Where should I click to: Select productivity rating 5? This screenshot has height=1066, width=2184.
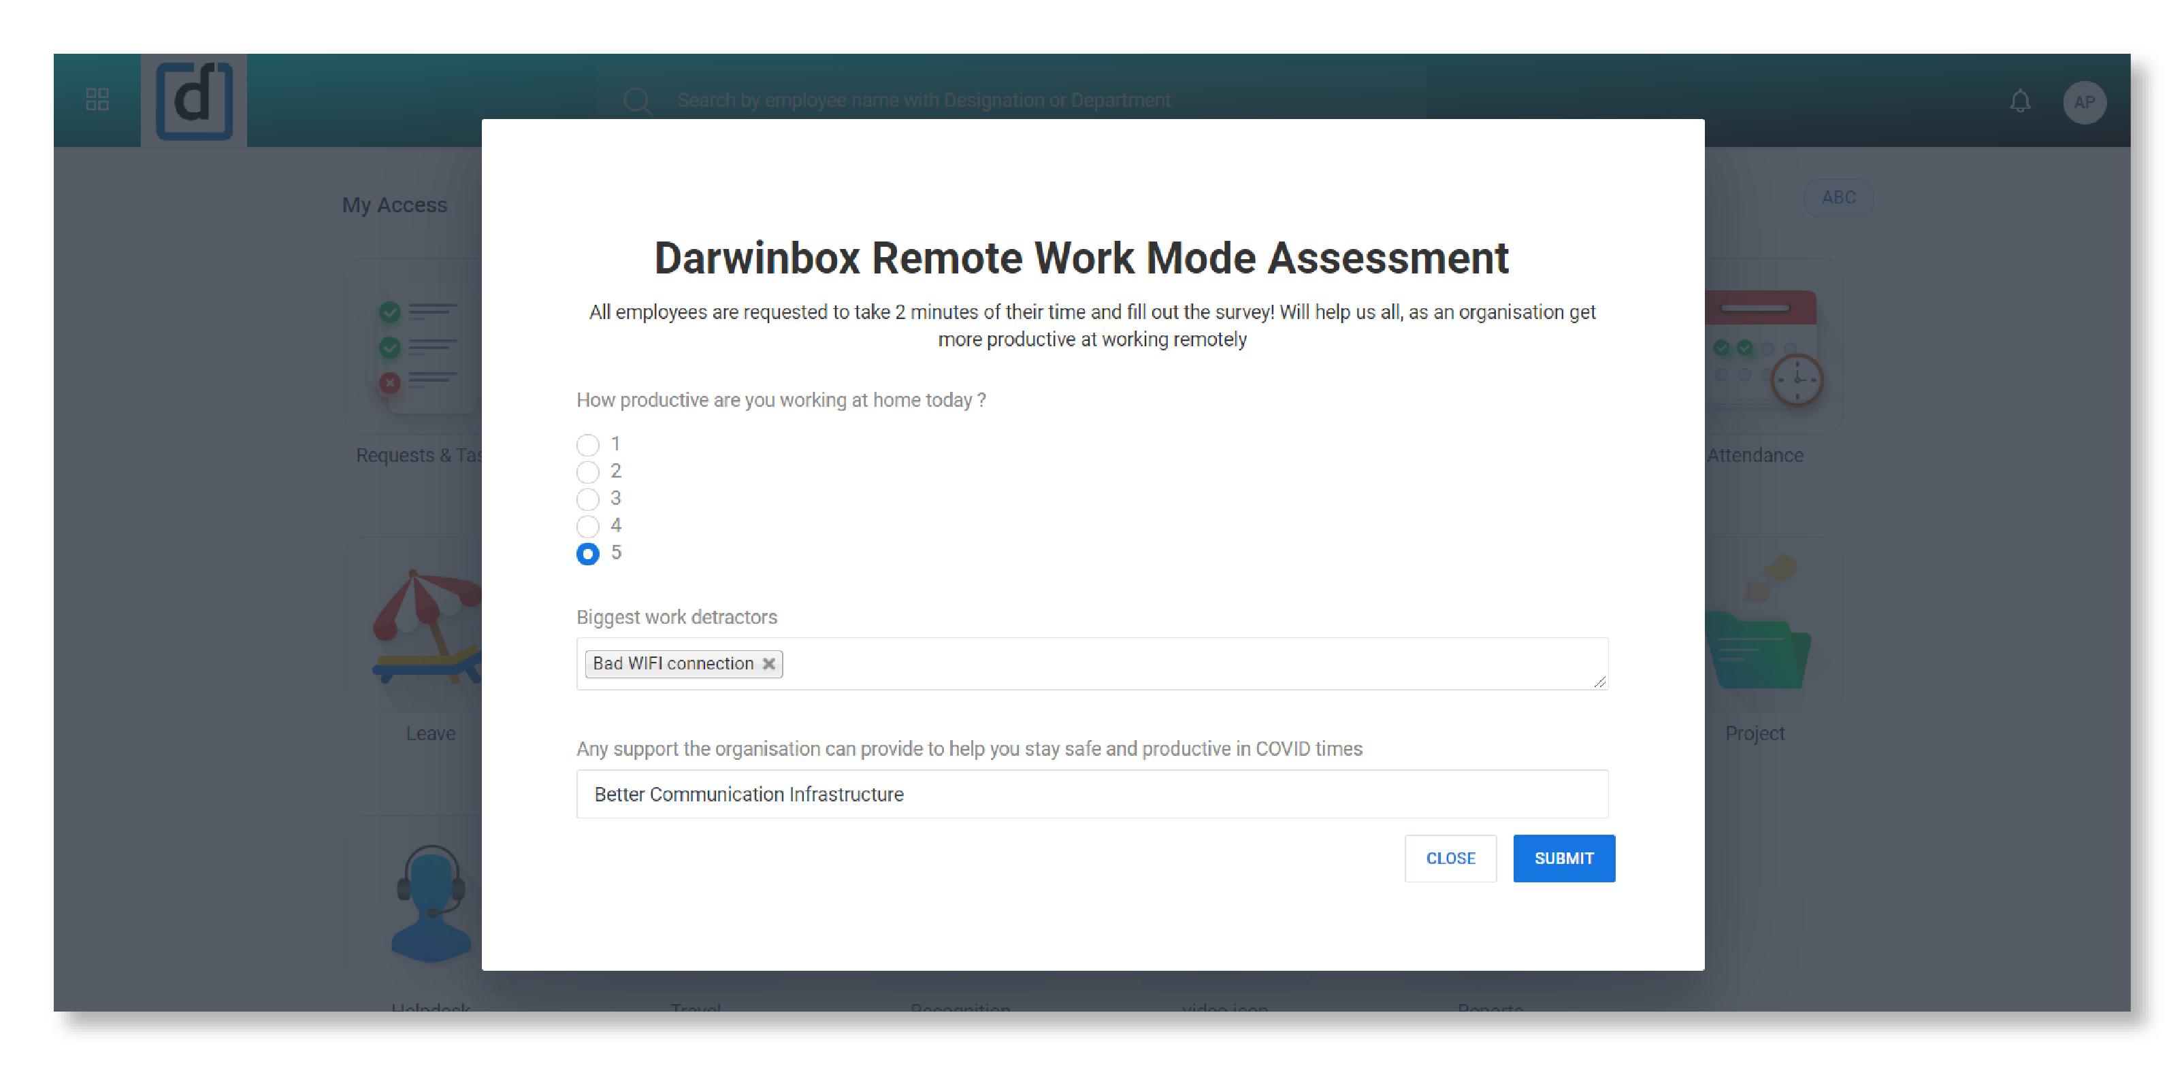[587, 553]
